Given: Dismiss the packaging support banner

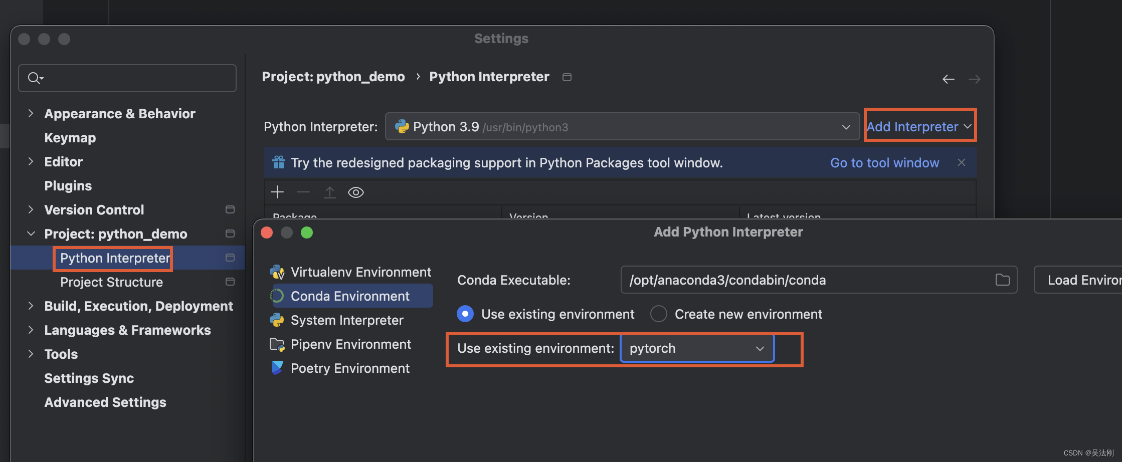Looking at the screenshot, I should (x=961, y=162).
